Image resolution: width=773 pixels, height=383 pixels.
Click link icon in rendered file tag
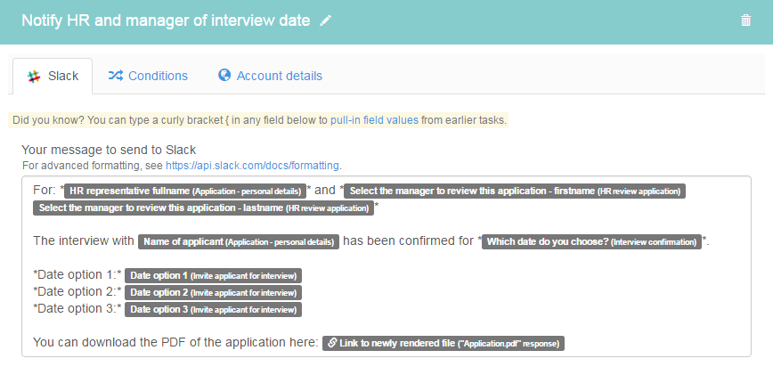pyautogui.click(x=332, y=343)
